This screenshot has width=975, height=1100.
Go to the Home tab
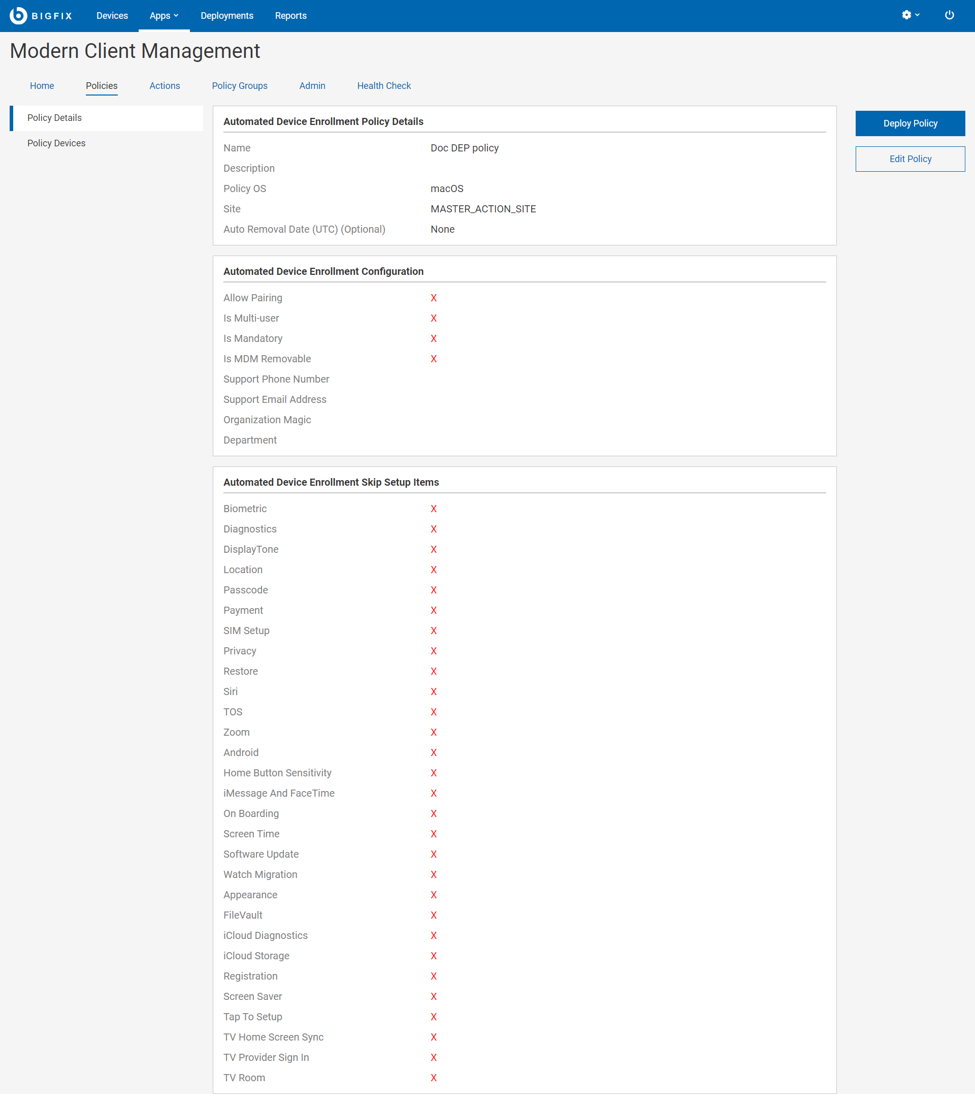pos(42,85)
